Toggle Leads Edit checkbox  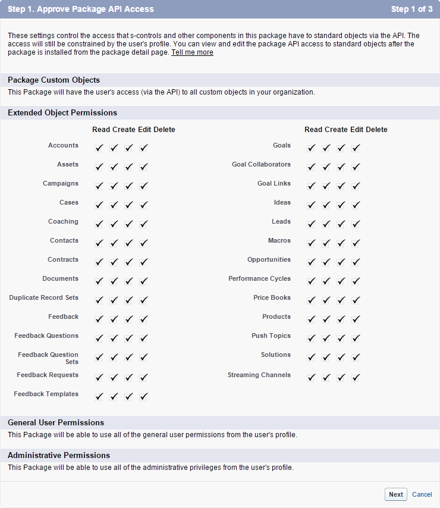tap(341, 224)
